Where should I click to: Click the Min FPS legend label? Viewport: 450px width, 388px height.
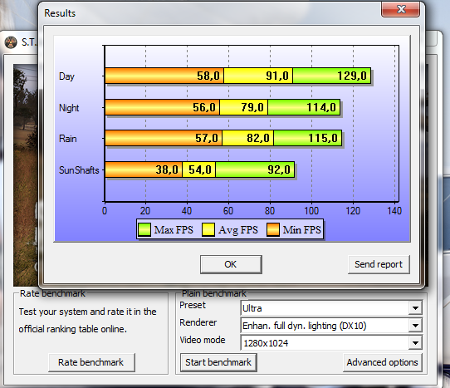click(302, 230)
